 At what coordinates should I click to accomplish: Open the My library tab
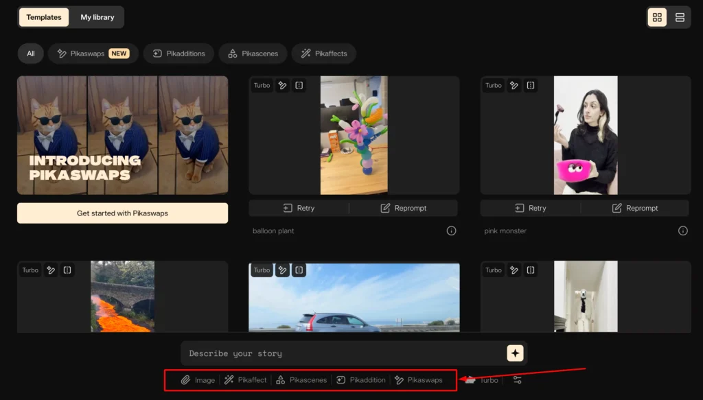click(97, 17)
